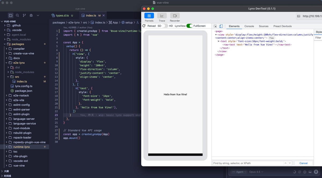
Task: Click the Cancel button in search bar
Action: click(x=303, y=163)
